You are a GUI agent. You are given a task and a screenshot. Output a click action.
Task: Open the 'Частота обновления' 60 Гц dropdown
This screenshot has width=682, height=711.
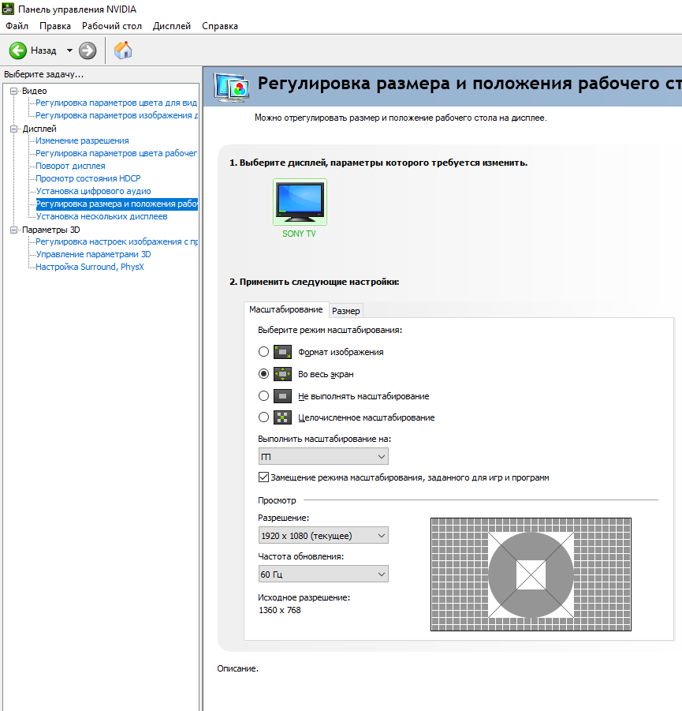(x=323, y=574)
